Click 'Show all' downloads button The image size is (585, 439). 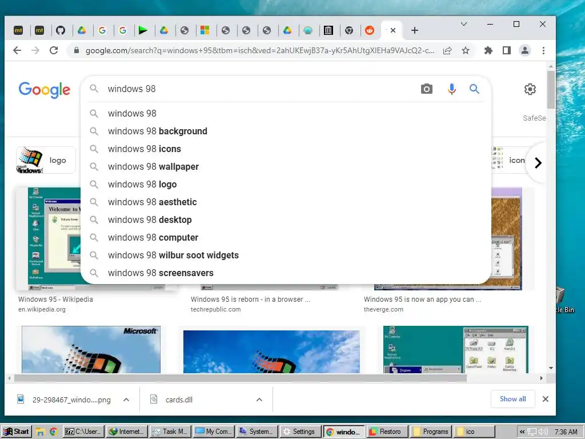pos(512,399)
